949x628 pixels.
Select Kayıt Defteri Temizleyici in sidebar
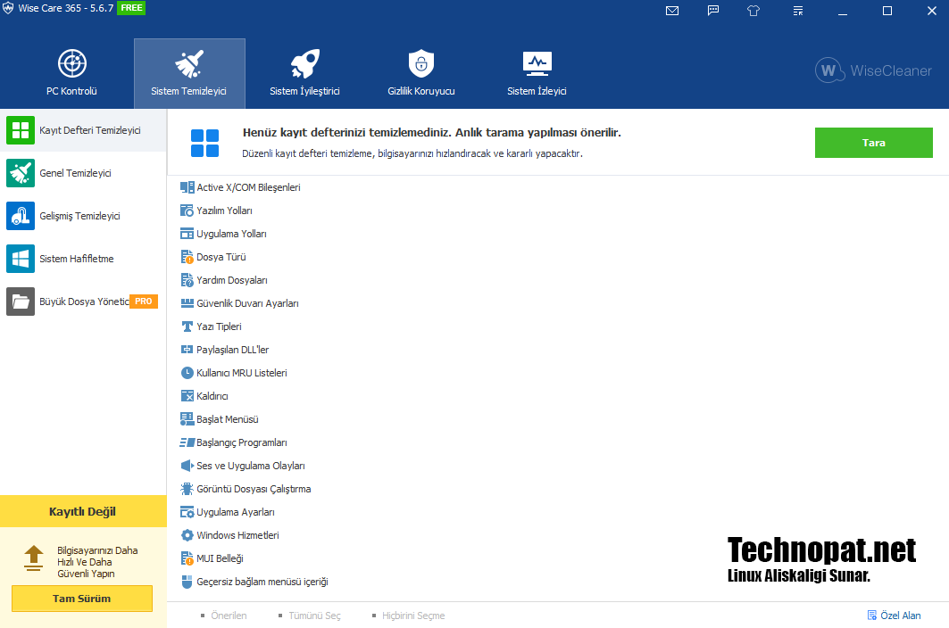pos(84,130)
